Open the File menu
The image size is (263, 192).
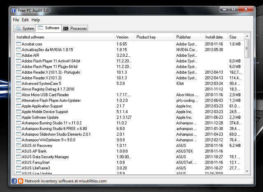click(16, 20)
